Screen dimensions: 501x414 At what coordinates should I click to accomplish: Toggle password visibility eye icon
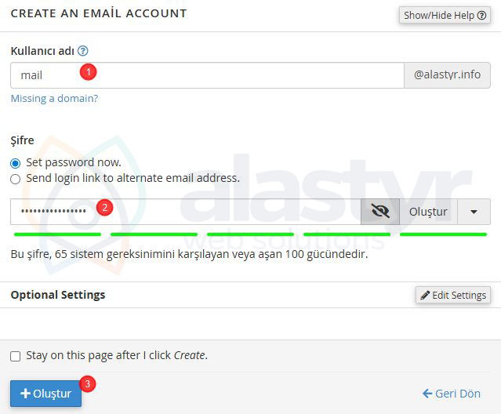(380, 212)
